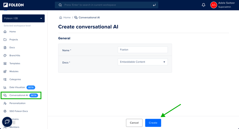Click the Personalization user icon

[5, 103]
